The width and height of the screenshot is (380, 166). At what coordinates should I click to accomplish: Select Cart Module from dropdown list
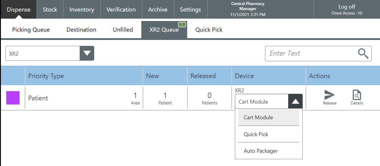[x=269, y=117]
